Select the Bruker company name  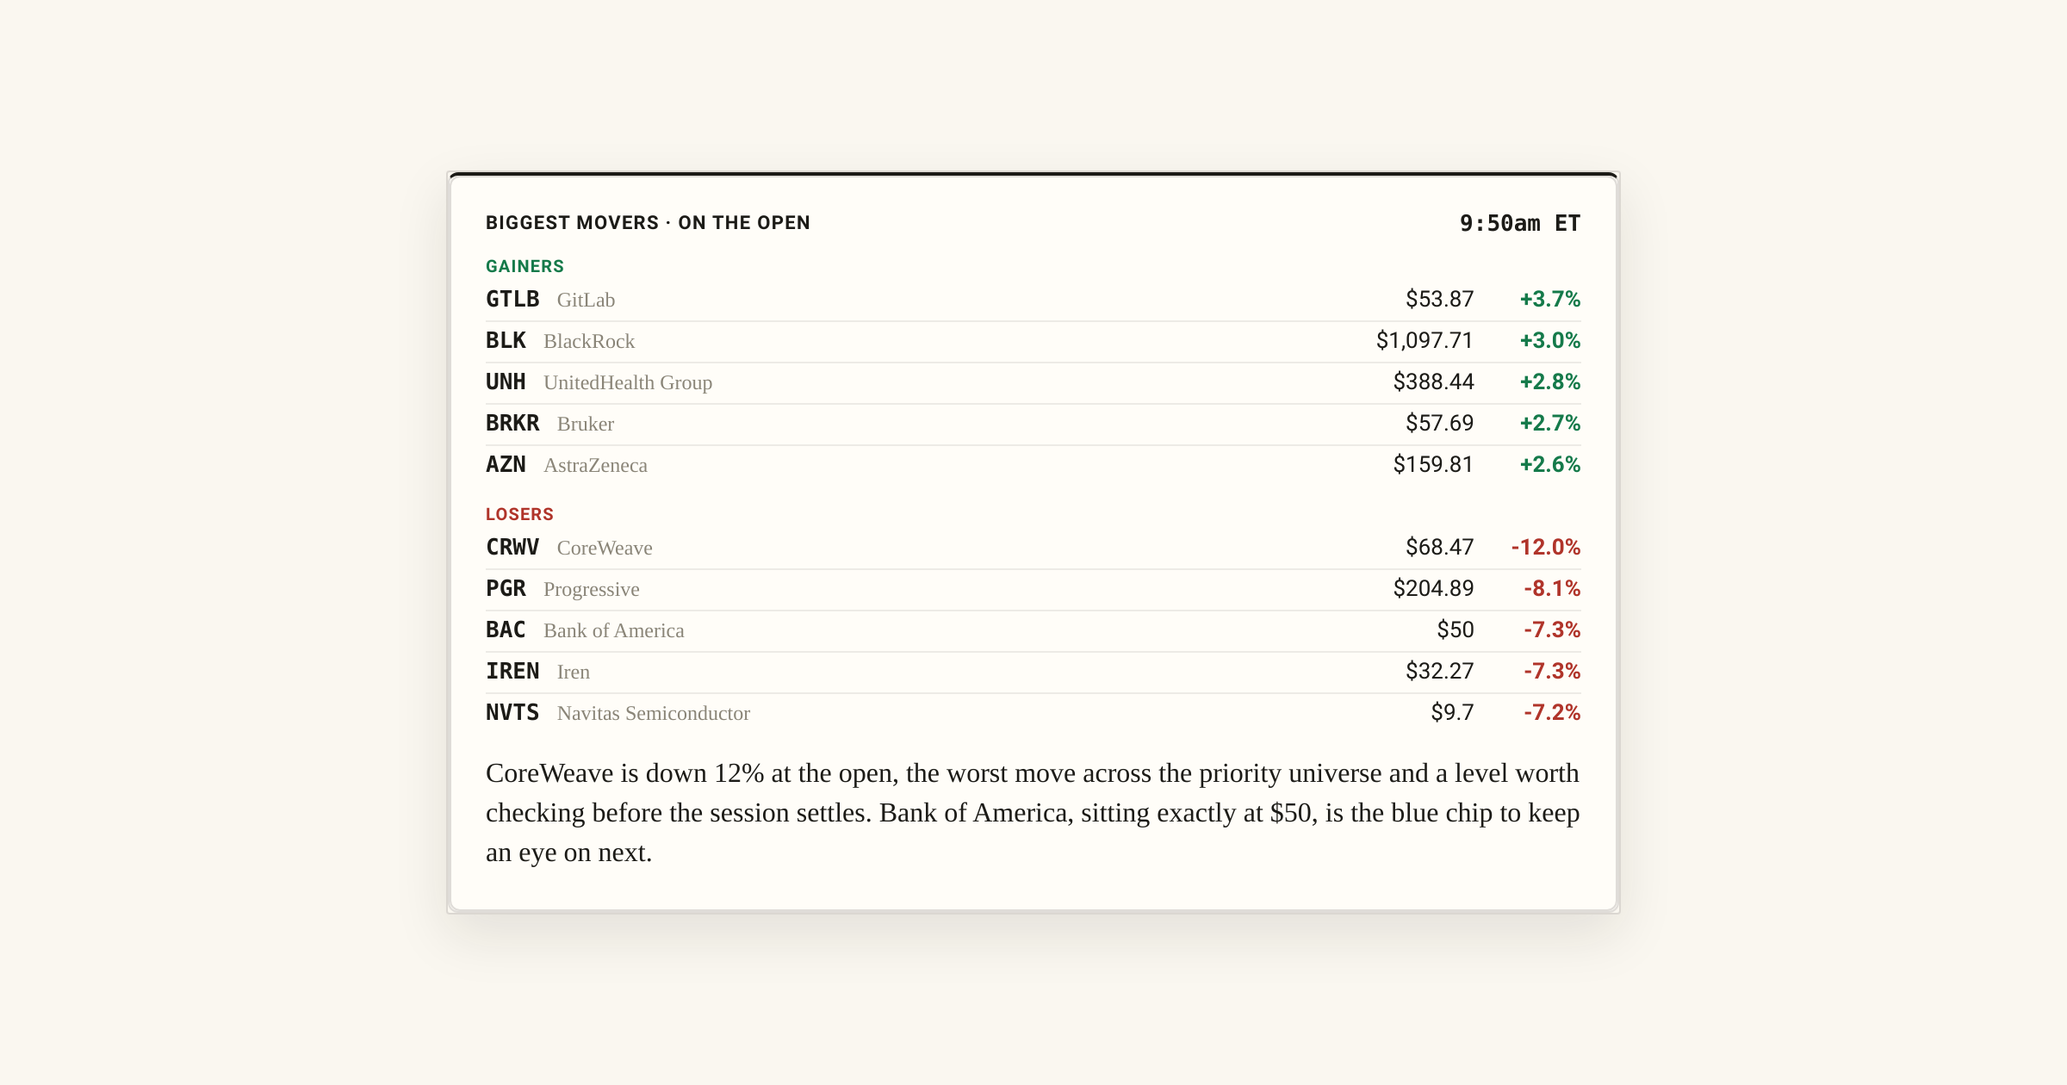586,424
